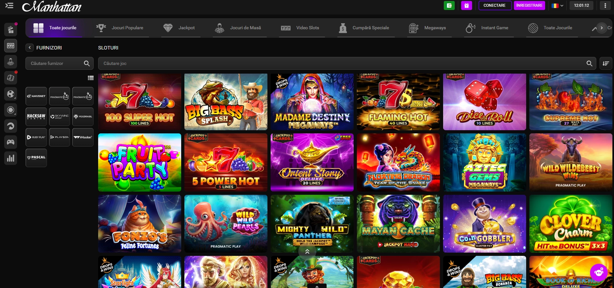Open the Dice & Roll game
Screen dimensions: 614x288
[485, 102]
